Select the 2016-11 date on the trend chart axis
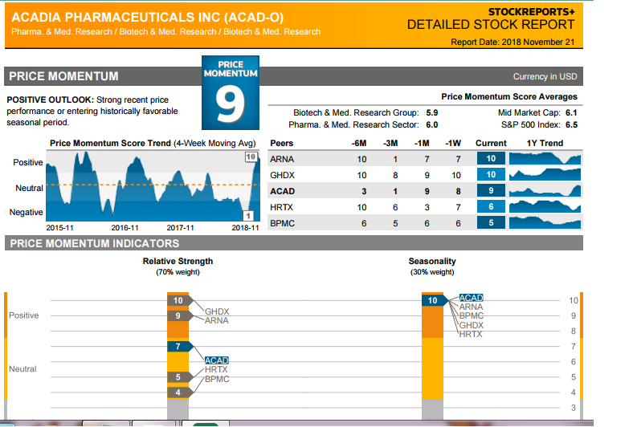The width and height of the screenshot is (633, 427). pos(125,228)
